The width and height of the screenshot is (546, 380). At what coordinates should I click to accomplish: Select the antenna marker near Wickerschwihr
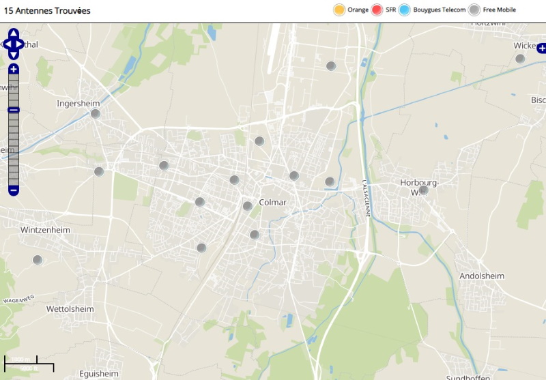[520, 59]
